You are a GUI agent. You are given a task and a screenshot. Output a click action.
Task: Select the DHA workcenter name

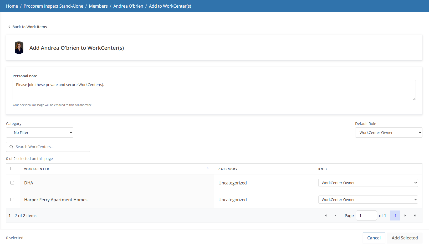pos(29,183)
